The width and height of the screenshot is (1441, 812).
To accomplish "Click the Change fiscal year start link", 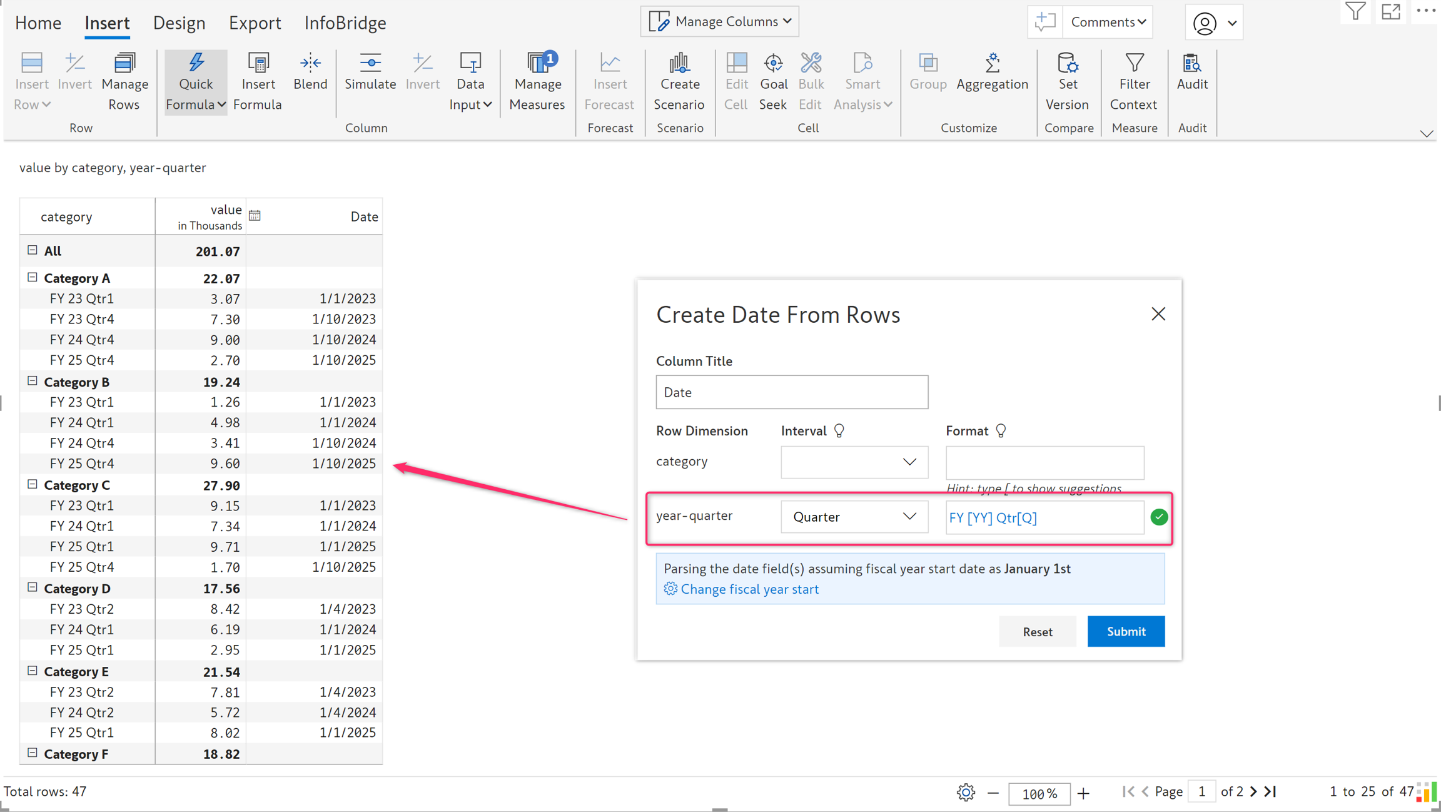I will point(749,589).
